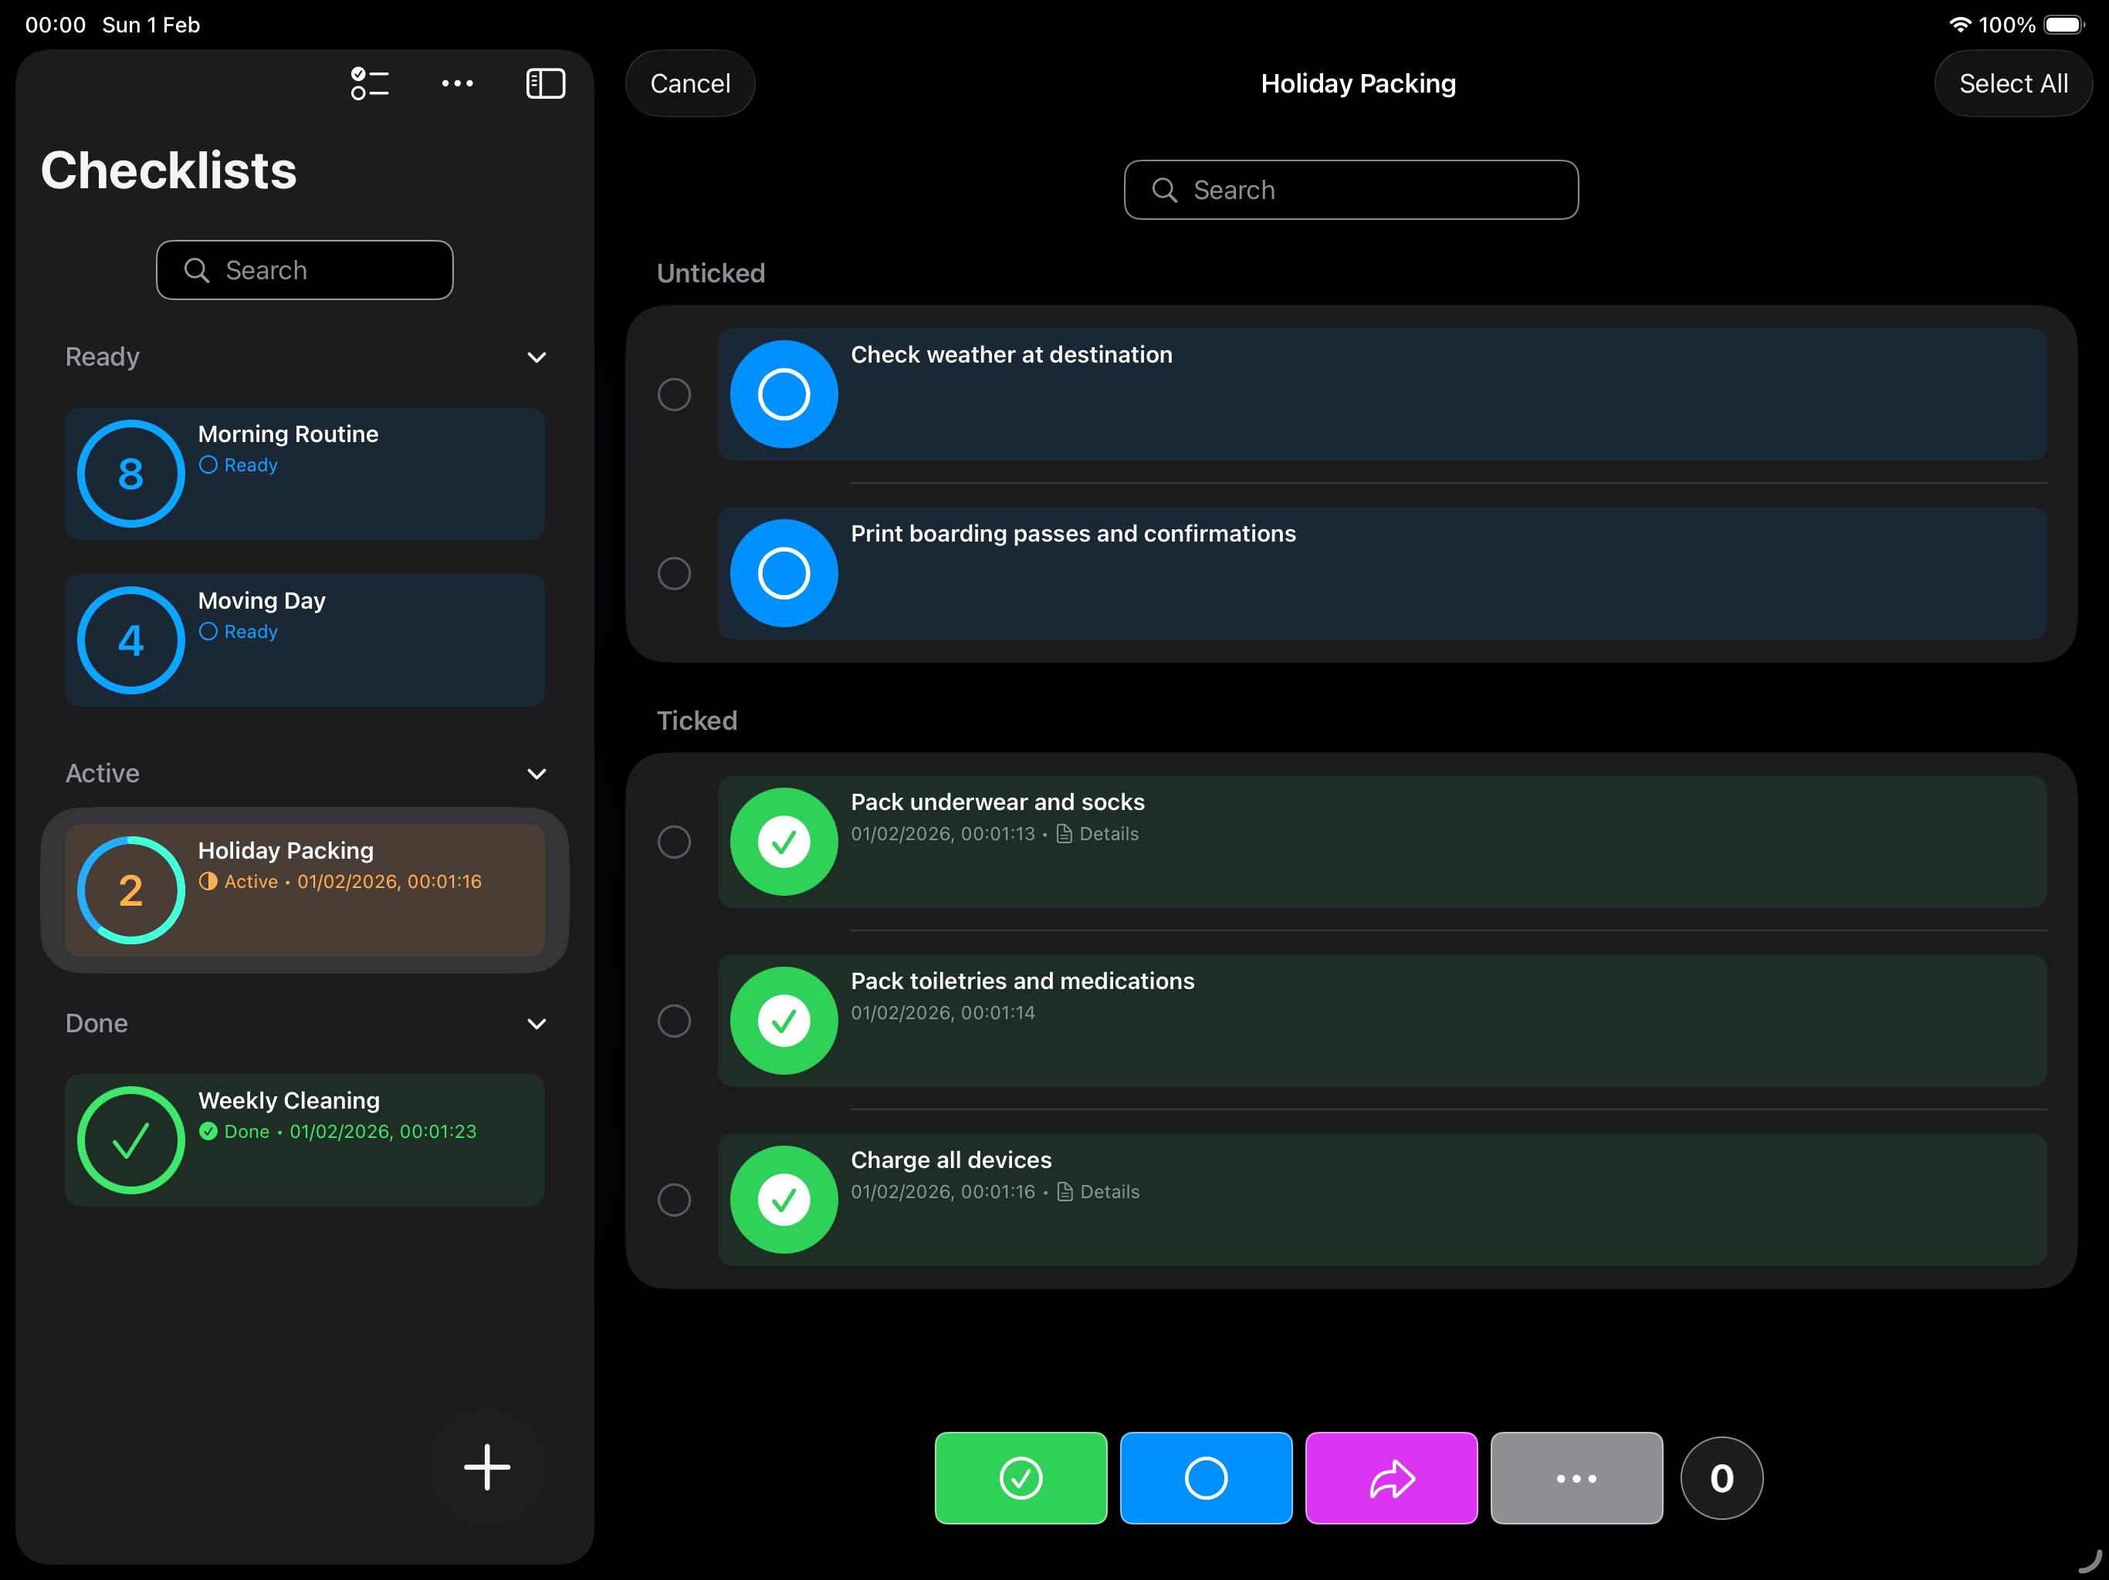Tap the Print boarding passes and confirmations text

(x=1072, y=534)
